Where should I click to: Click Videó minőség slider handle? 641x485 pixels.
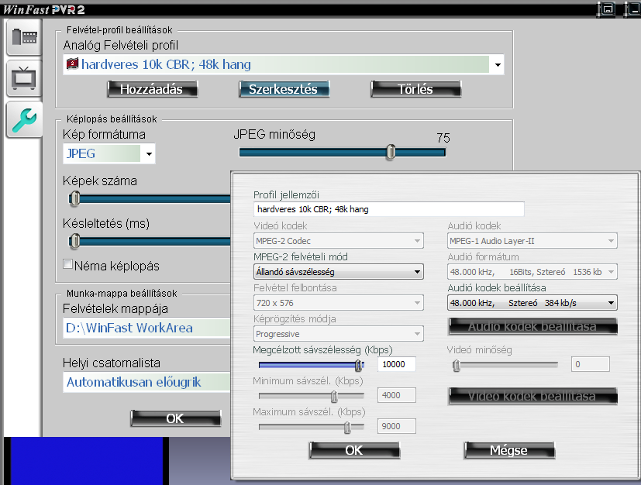click(457, 365)
